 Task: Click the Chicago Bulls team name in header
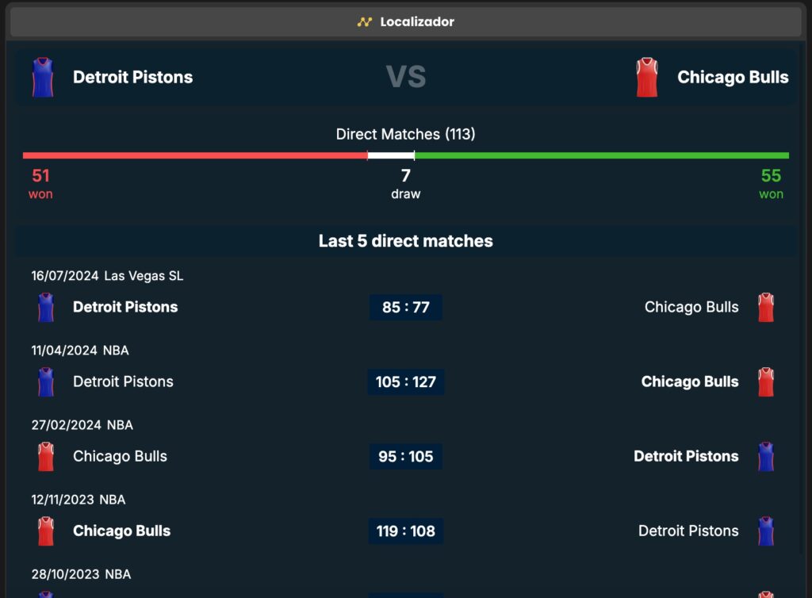[x=733, y=77]
